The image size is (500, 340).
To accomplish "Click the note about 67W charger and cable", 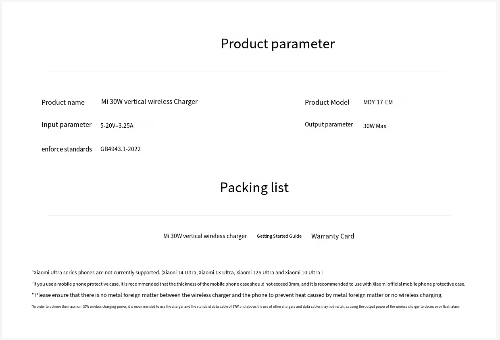I will click(x=246, y=307).
